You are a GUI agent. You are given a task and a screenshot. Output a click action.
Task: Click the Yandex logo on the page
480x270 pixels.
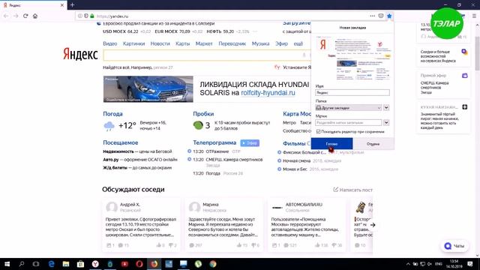(80, 54)
